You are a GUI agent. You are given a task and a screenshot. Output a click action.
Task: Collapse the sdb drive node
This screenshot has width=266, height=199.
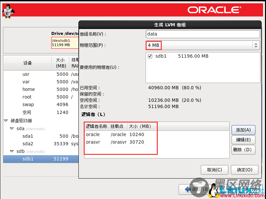(12, 151)
